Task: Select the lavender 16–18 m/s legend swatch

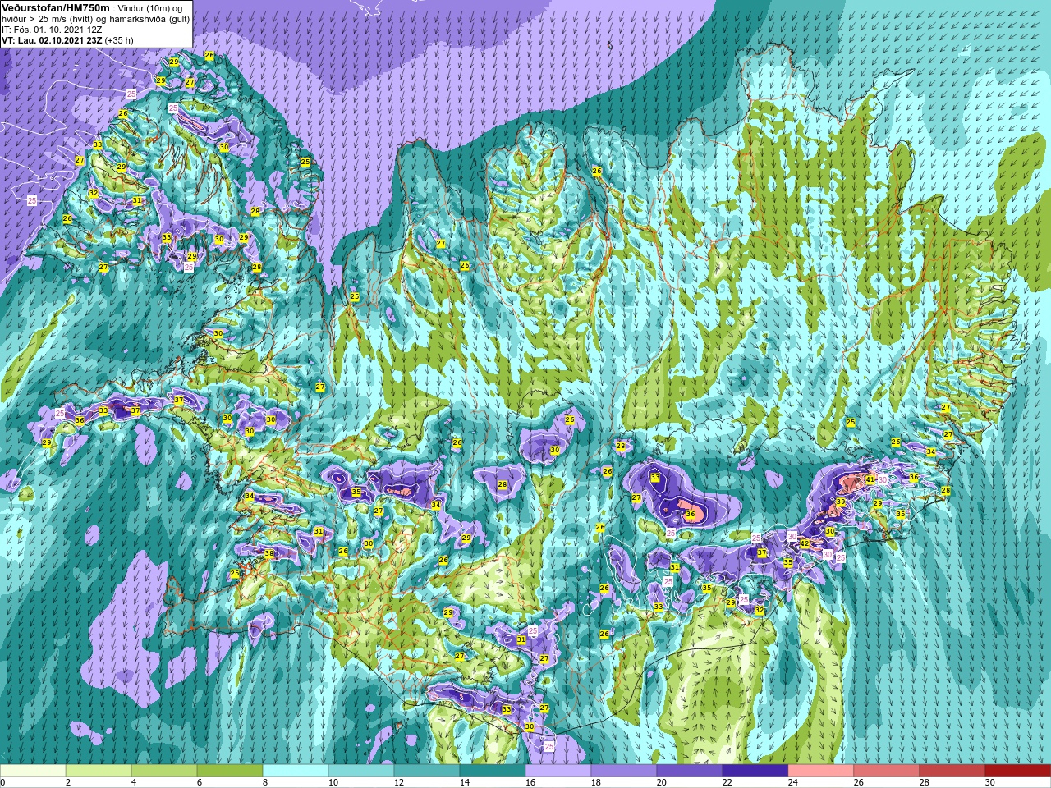Action: [x=558, y=771]
